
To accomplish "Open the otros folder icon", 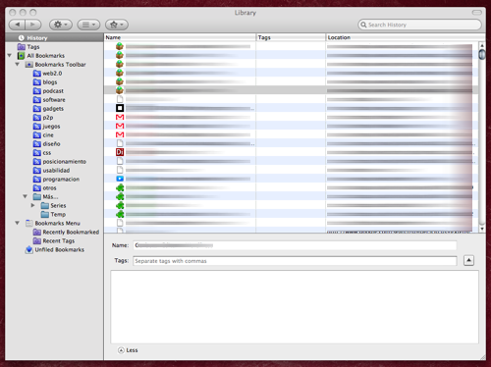I will coord(37,188).
